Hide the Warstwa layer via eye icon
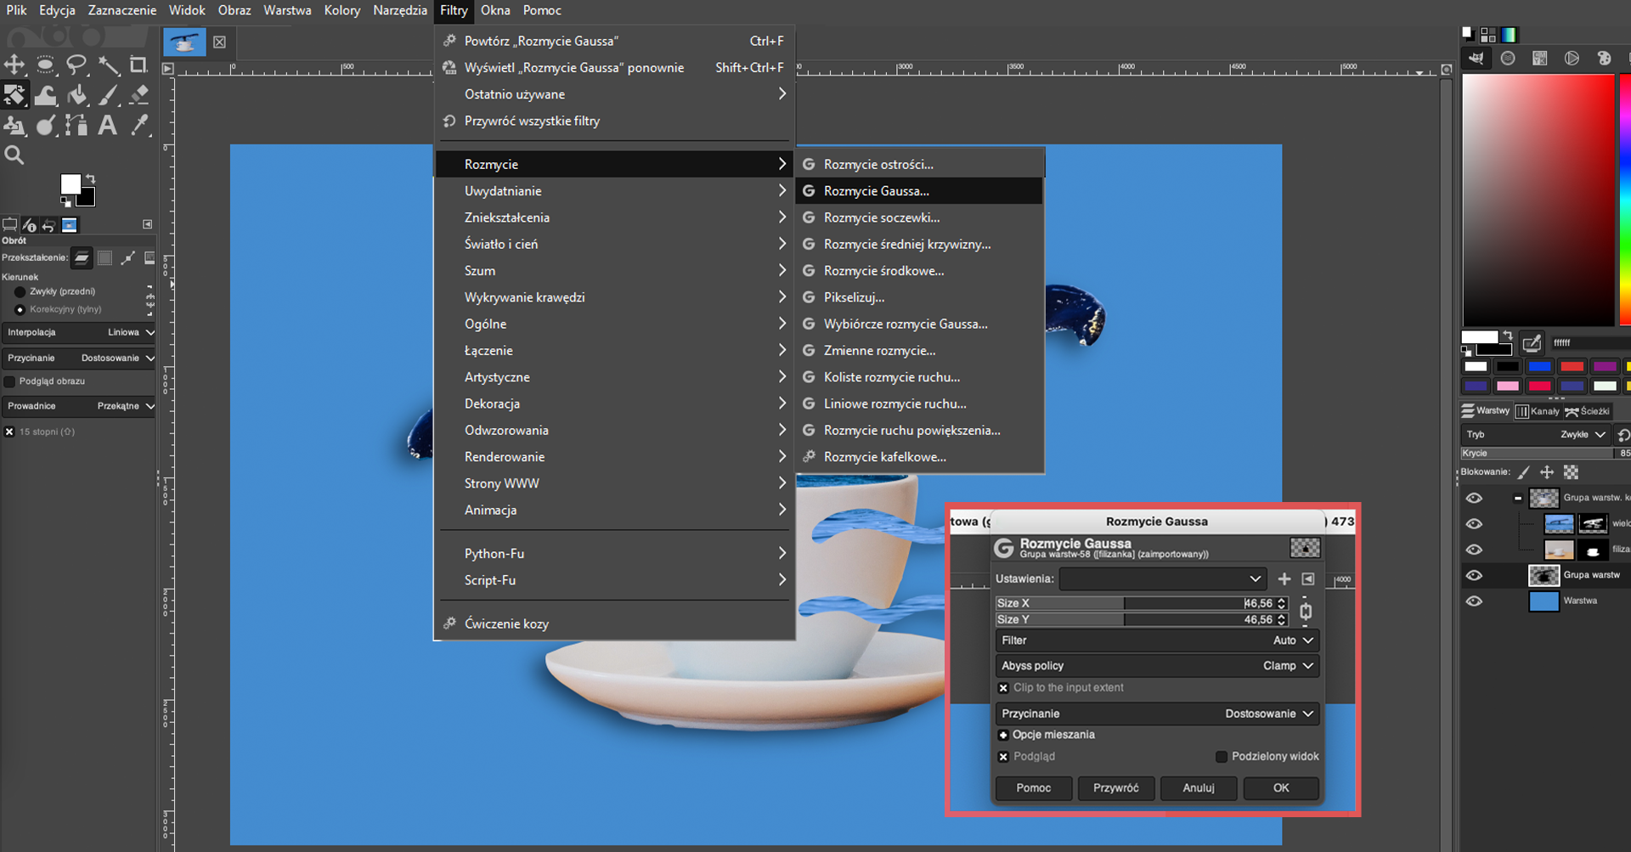 tap(1474, 601)
